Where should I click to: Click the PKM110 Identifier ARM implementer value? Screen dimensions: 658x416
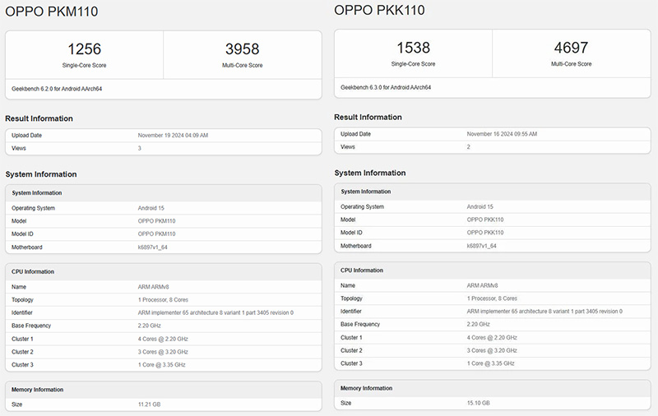click(215, 313)
